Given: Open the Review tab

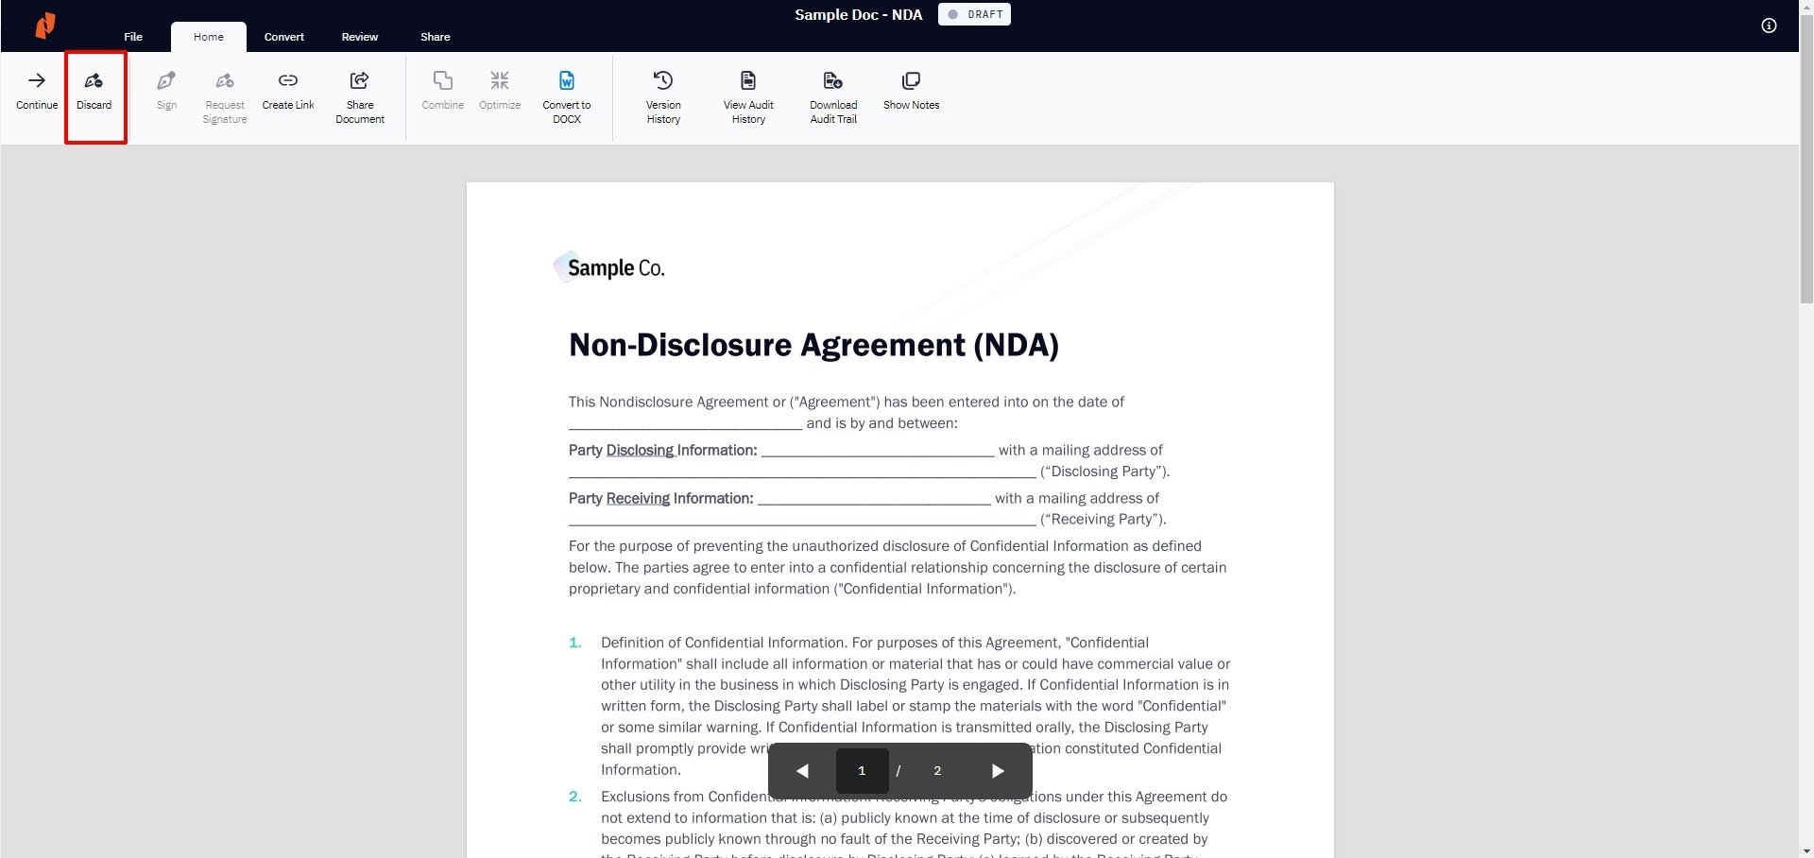Looking at the screenshot, I should click(x=359, y=37).
